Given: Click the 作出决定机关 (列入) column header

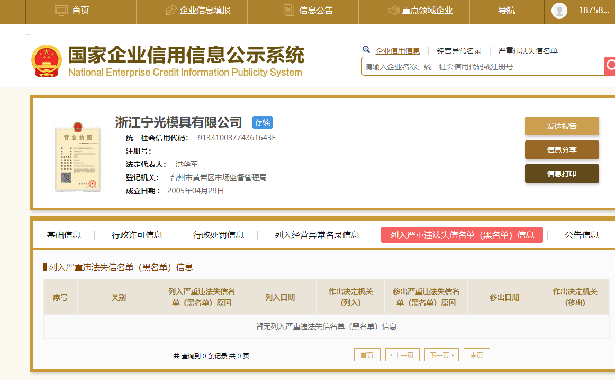Looking at the screenshot, I should pos(351,297).
